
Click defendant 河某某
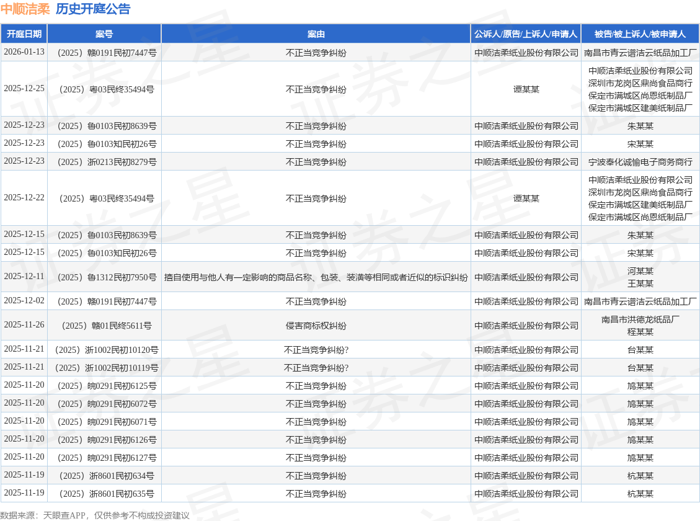(640, 271)
